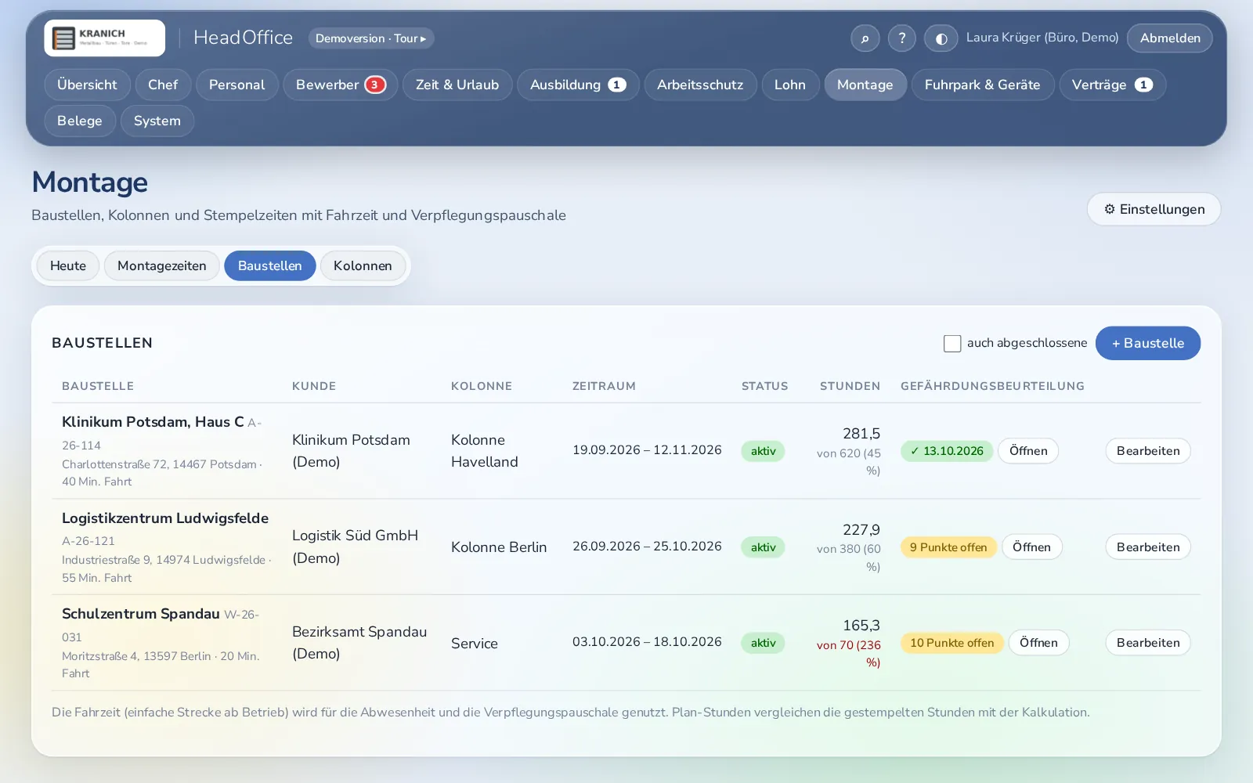Open Einstellungen gear button
This screenshot has width=1253, height=783.
click(x=1154, y=209)
